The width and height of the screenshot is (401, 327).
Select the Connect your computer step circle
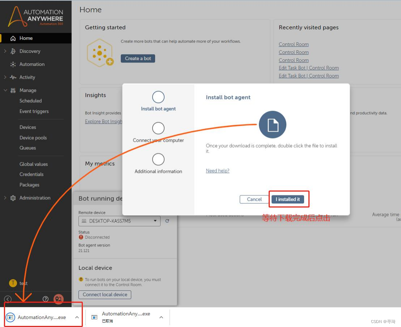click(x=158, y=128)
